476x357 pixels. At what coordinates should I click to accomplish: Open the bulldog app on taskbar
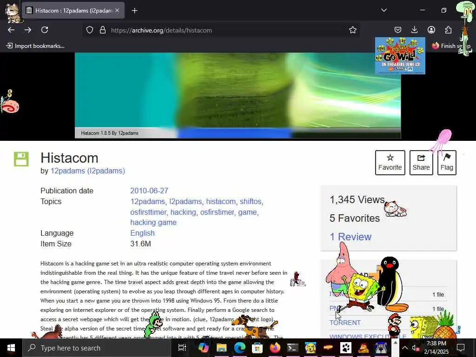point(381,348)
